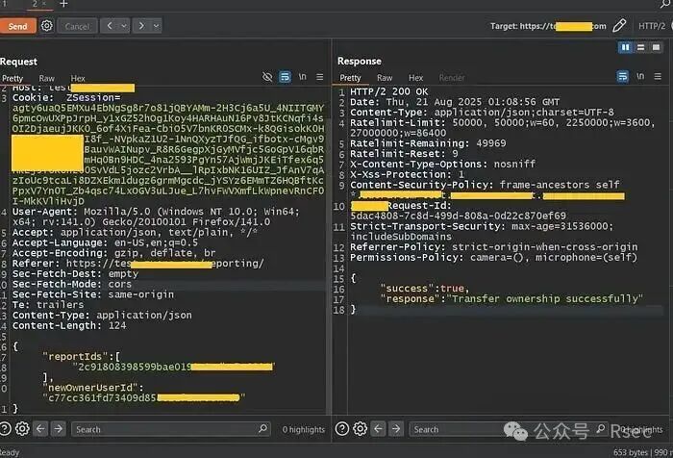Toggle the highlighted Request display icon
Viewport: 673px width, 458px height.
[x=285, y=77]
